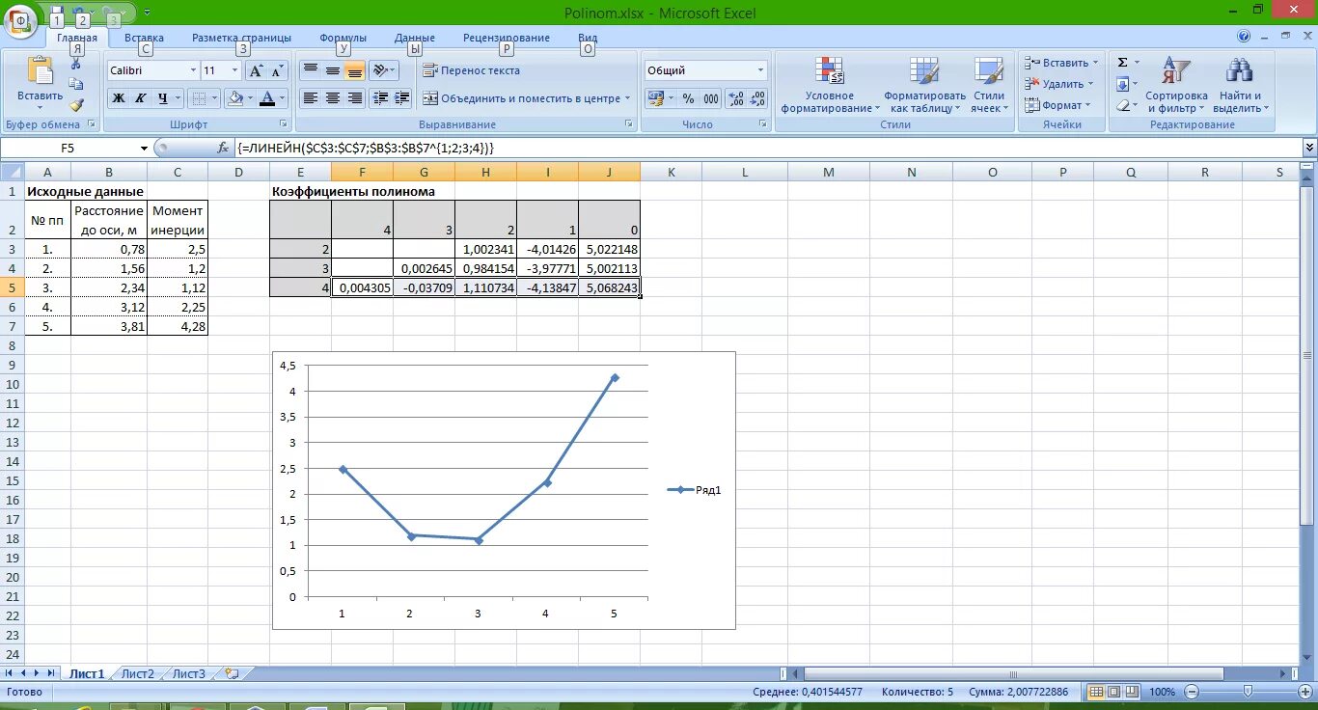Open Name Box dropdown arrow
This screenshot has width=1318, height=710.
pos(144,148)
